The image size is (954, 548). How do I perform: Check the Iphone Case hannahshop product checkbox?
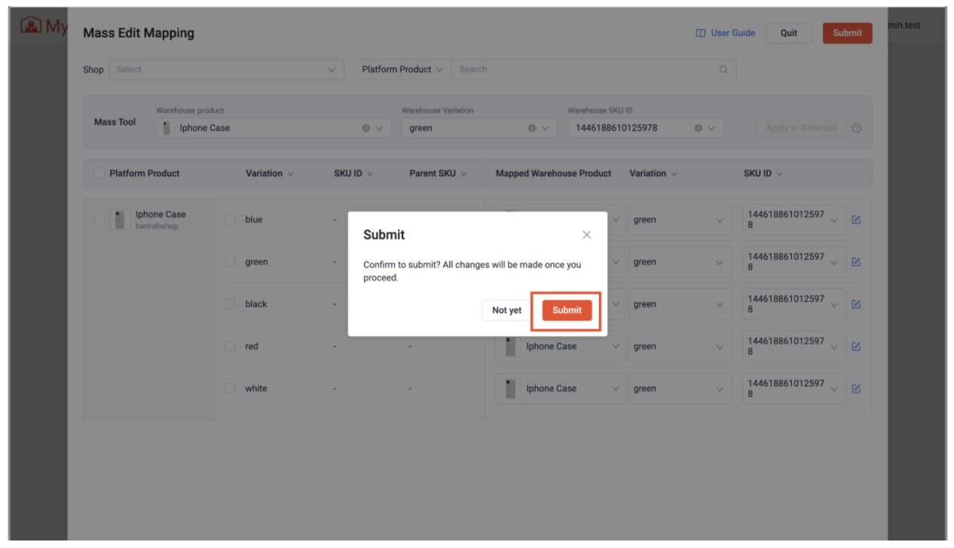(99, 219)
